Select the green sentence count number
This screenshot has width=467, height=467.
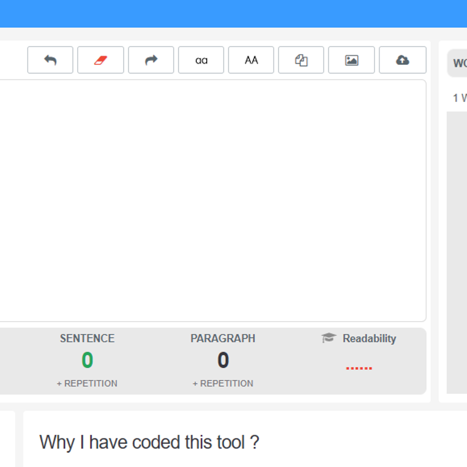[x=87, y=360]
